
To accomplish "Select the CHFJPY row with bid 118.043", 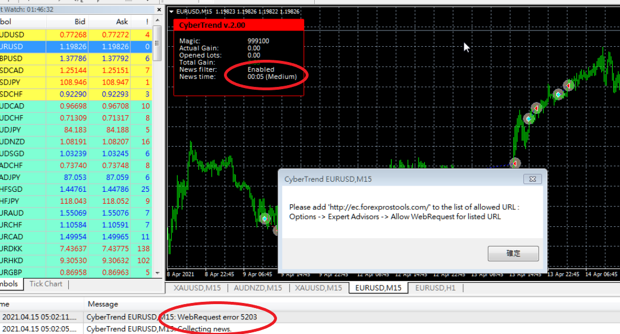I will [x=76, y=201].
